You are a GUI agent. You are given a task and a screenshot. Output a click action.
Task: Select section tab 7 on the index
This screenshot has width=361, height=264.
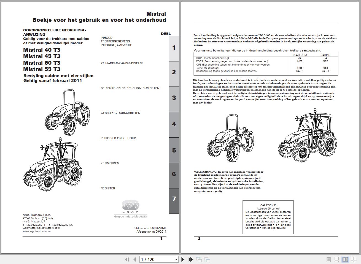coord(174,201)
